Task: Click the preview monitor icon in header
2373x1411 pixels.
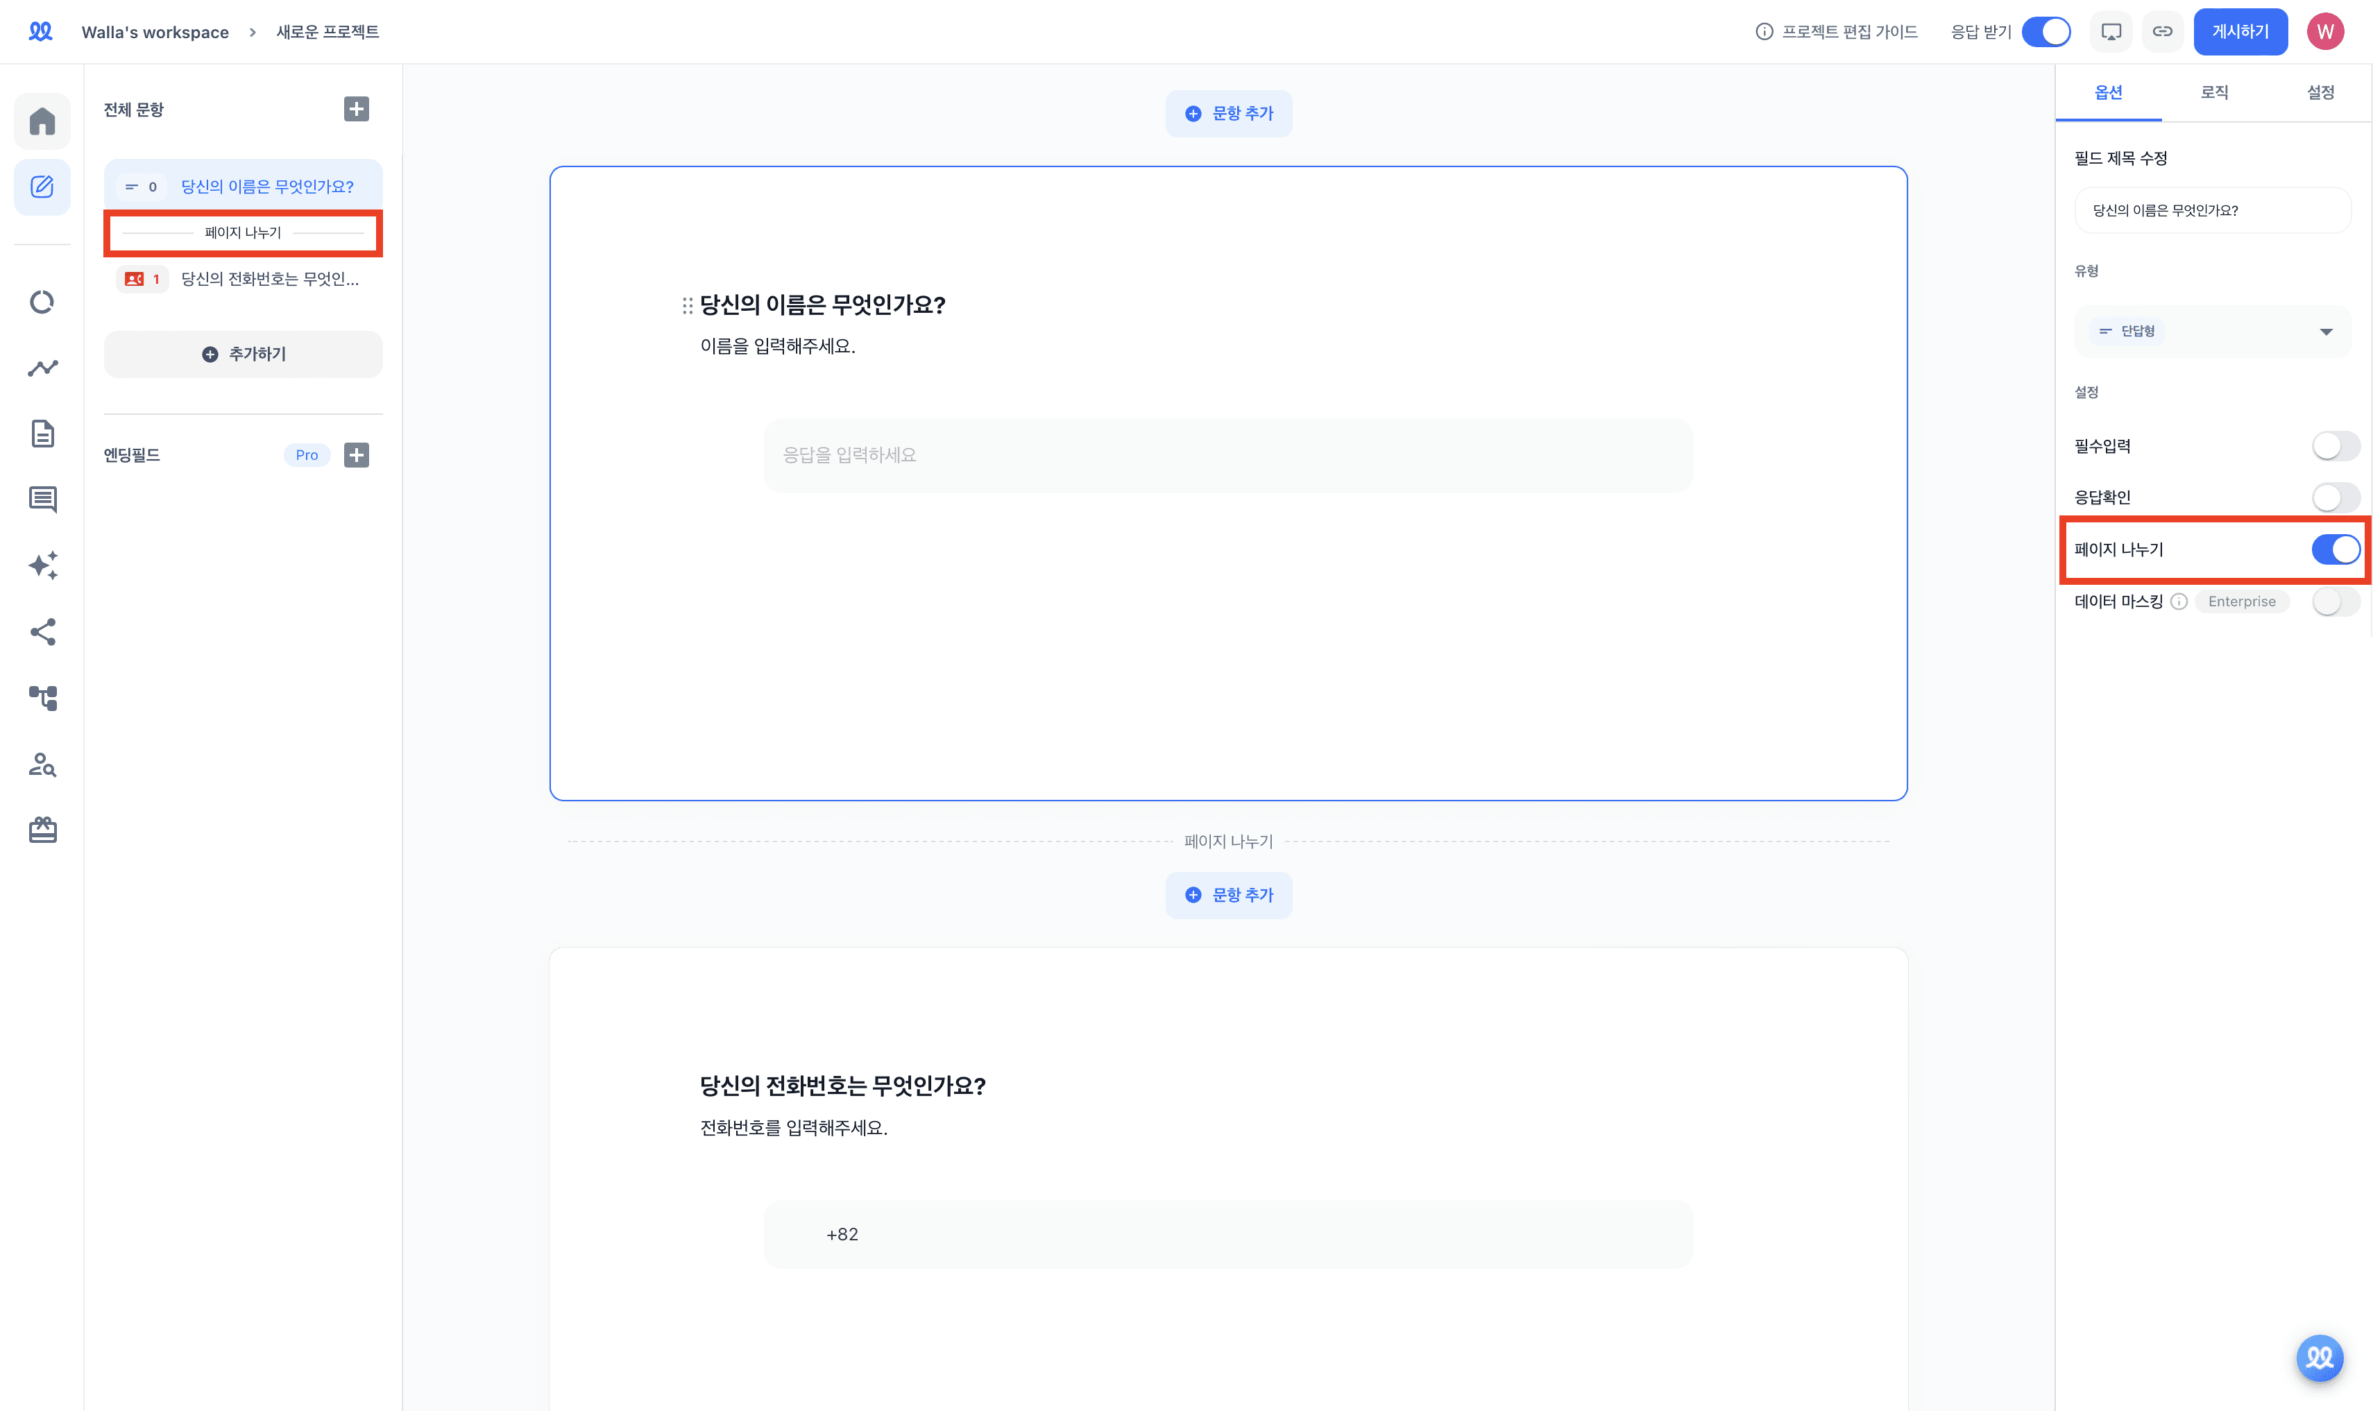Action: (2111, 31)
